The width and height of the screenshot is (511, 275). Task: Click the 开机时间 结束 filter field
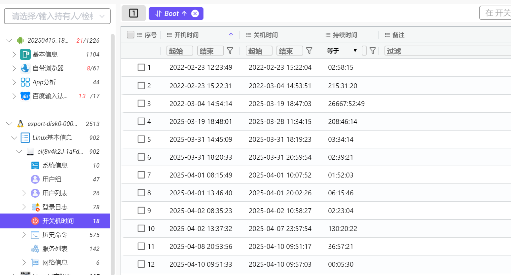[210, 51]
